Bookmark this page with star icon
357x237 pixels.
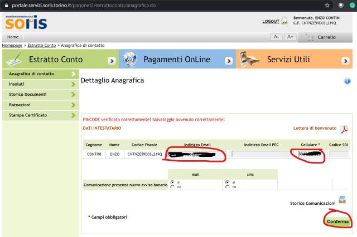click(x=327, y=4)
